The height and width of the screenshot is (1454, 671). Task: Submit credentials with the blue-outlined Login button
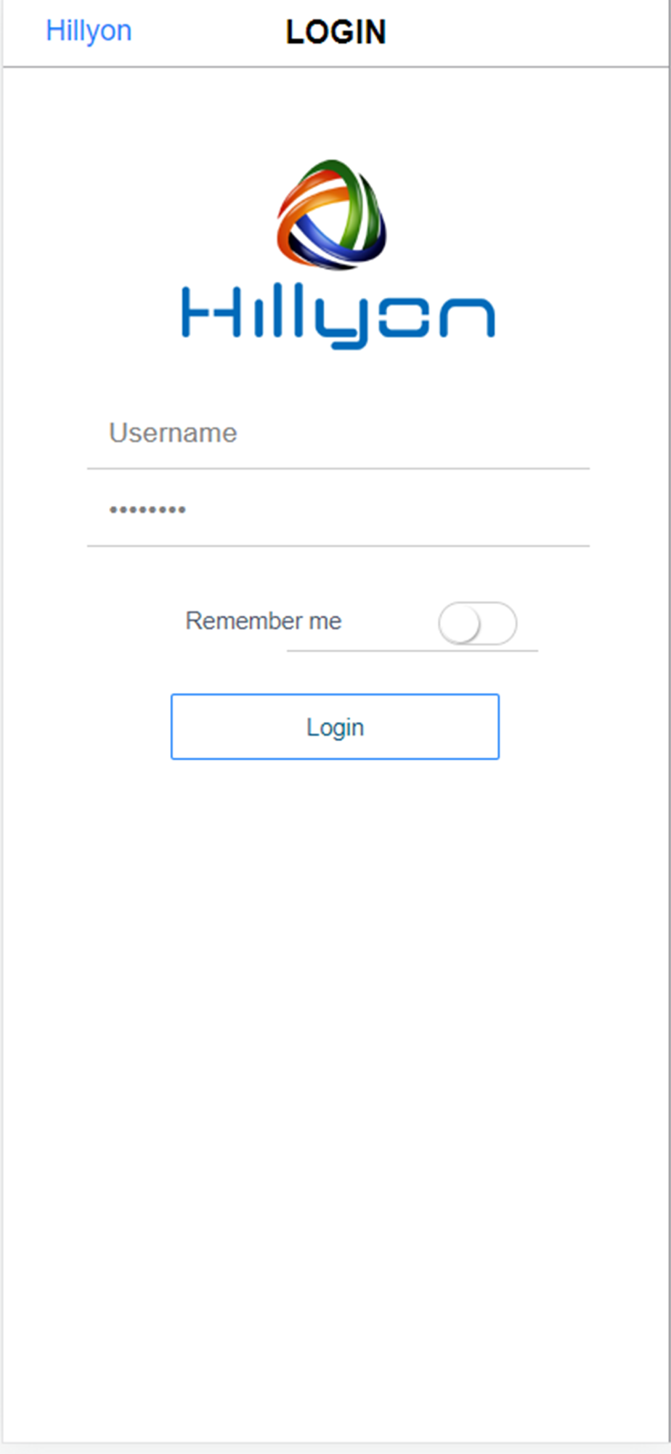click(335, 727)
